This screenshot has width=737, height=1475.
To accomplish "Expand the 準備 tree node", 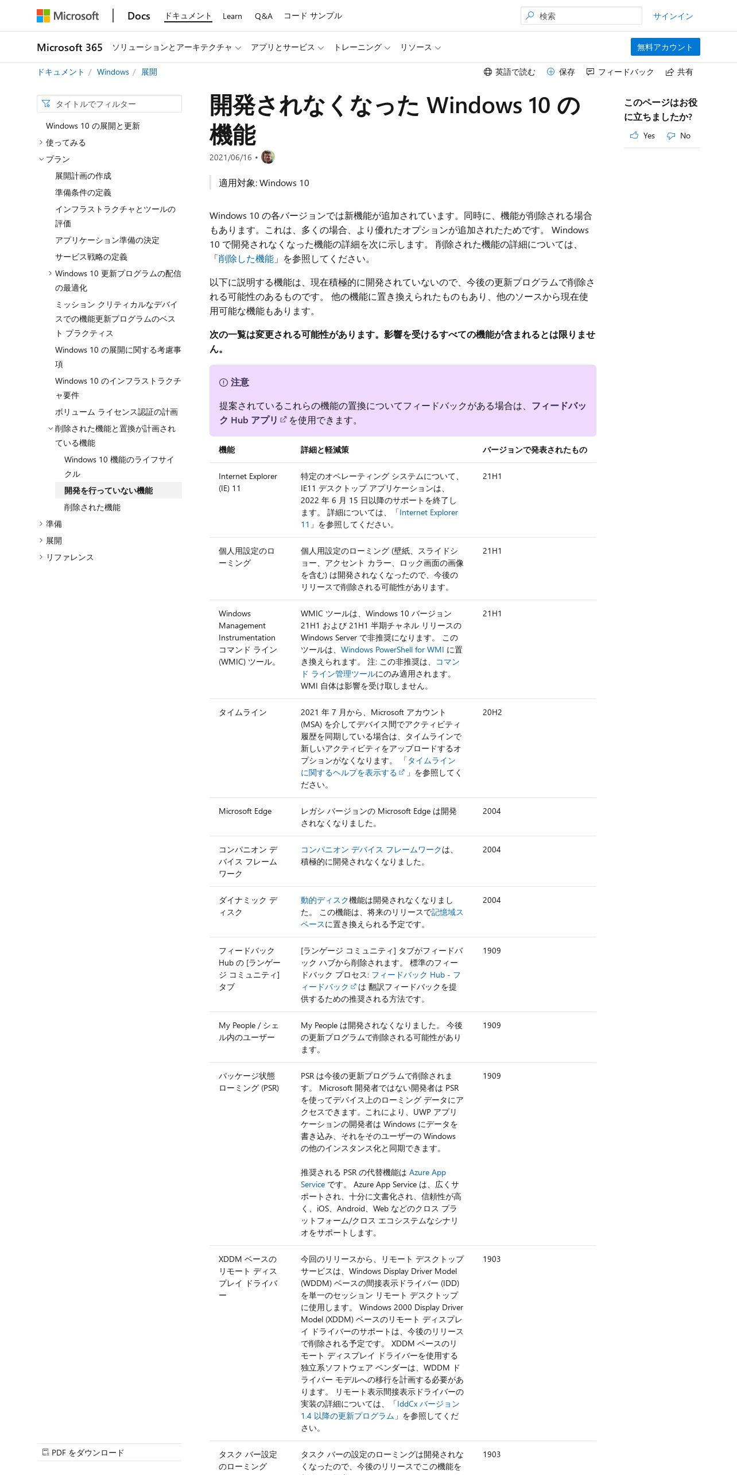I will pos(41,524).
